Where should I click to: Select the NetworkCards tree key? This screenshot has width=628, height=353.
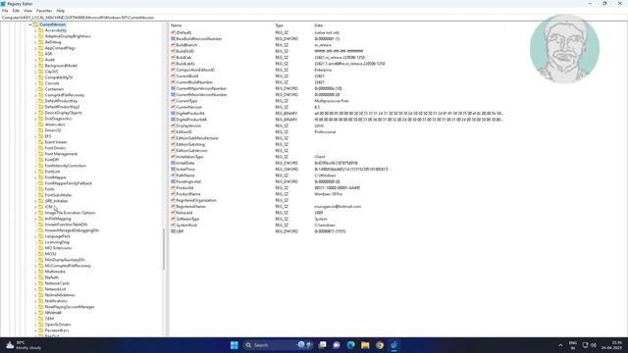point(57,283)
